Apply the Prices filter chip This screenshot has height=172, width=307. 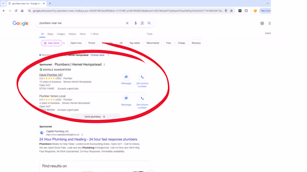(x=92, y=43)
